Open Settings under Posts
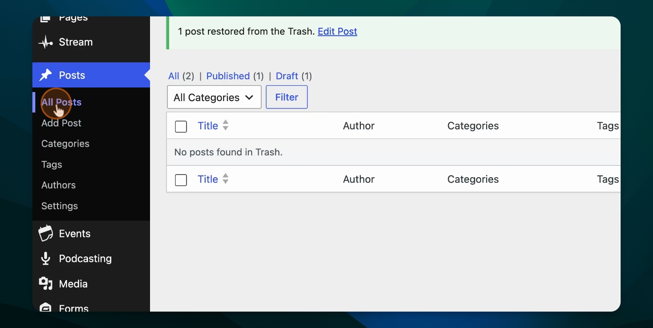The height and width of the screenshot is (328, 653). coord(59,206)
